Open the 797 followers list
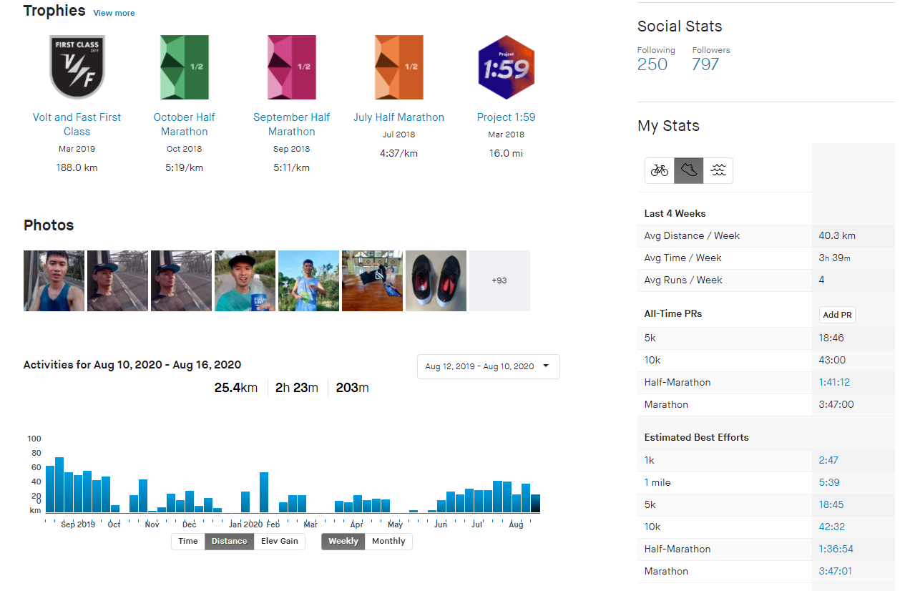 tap(705, 64)
